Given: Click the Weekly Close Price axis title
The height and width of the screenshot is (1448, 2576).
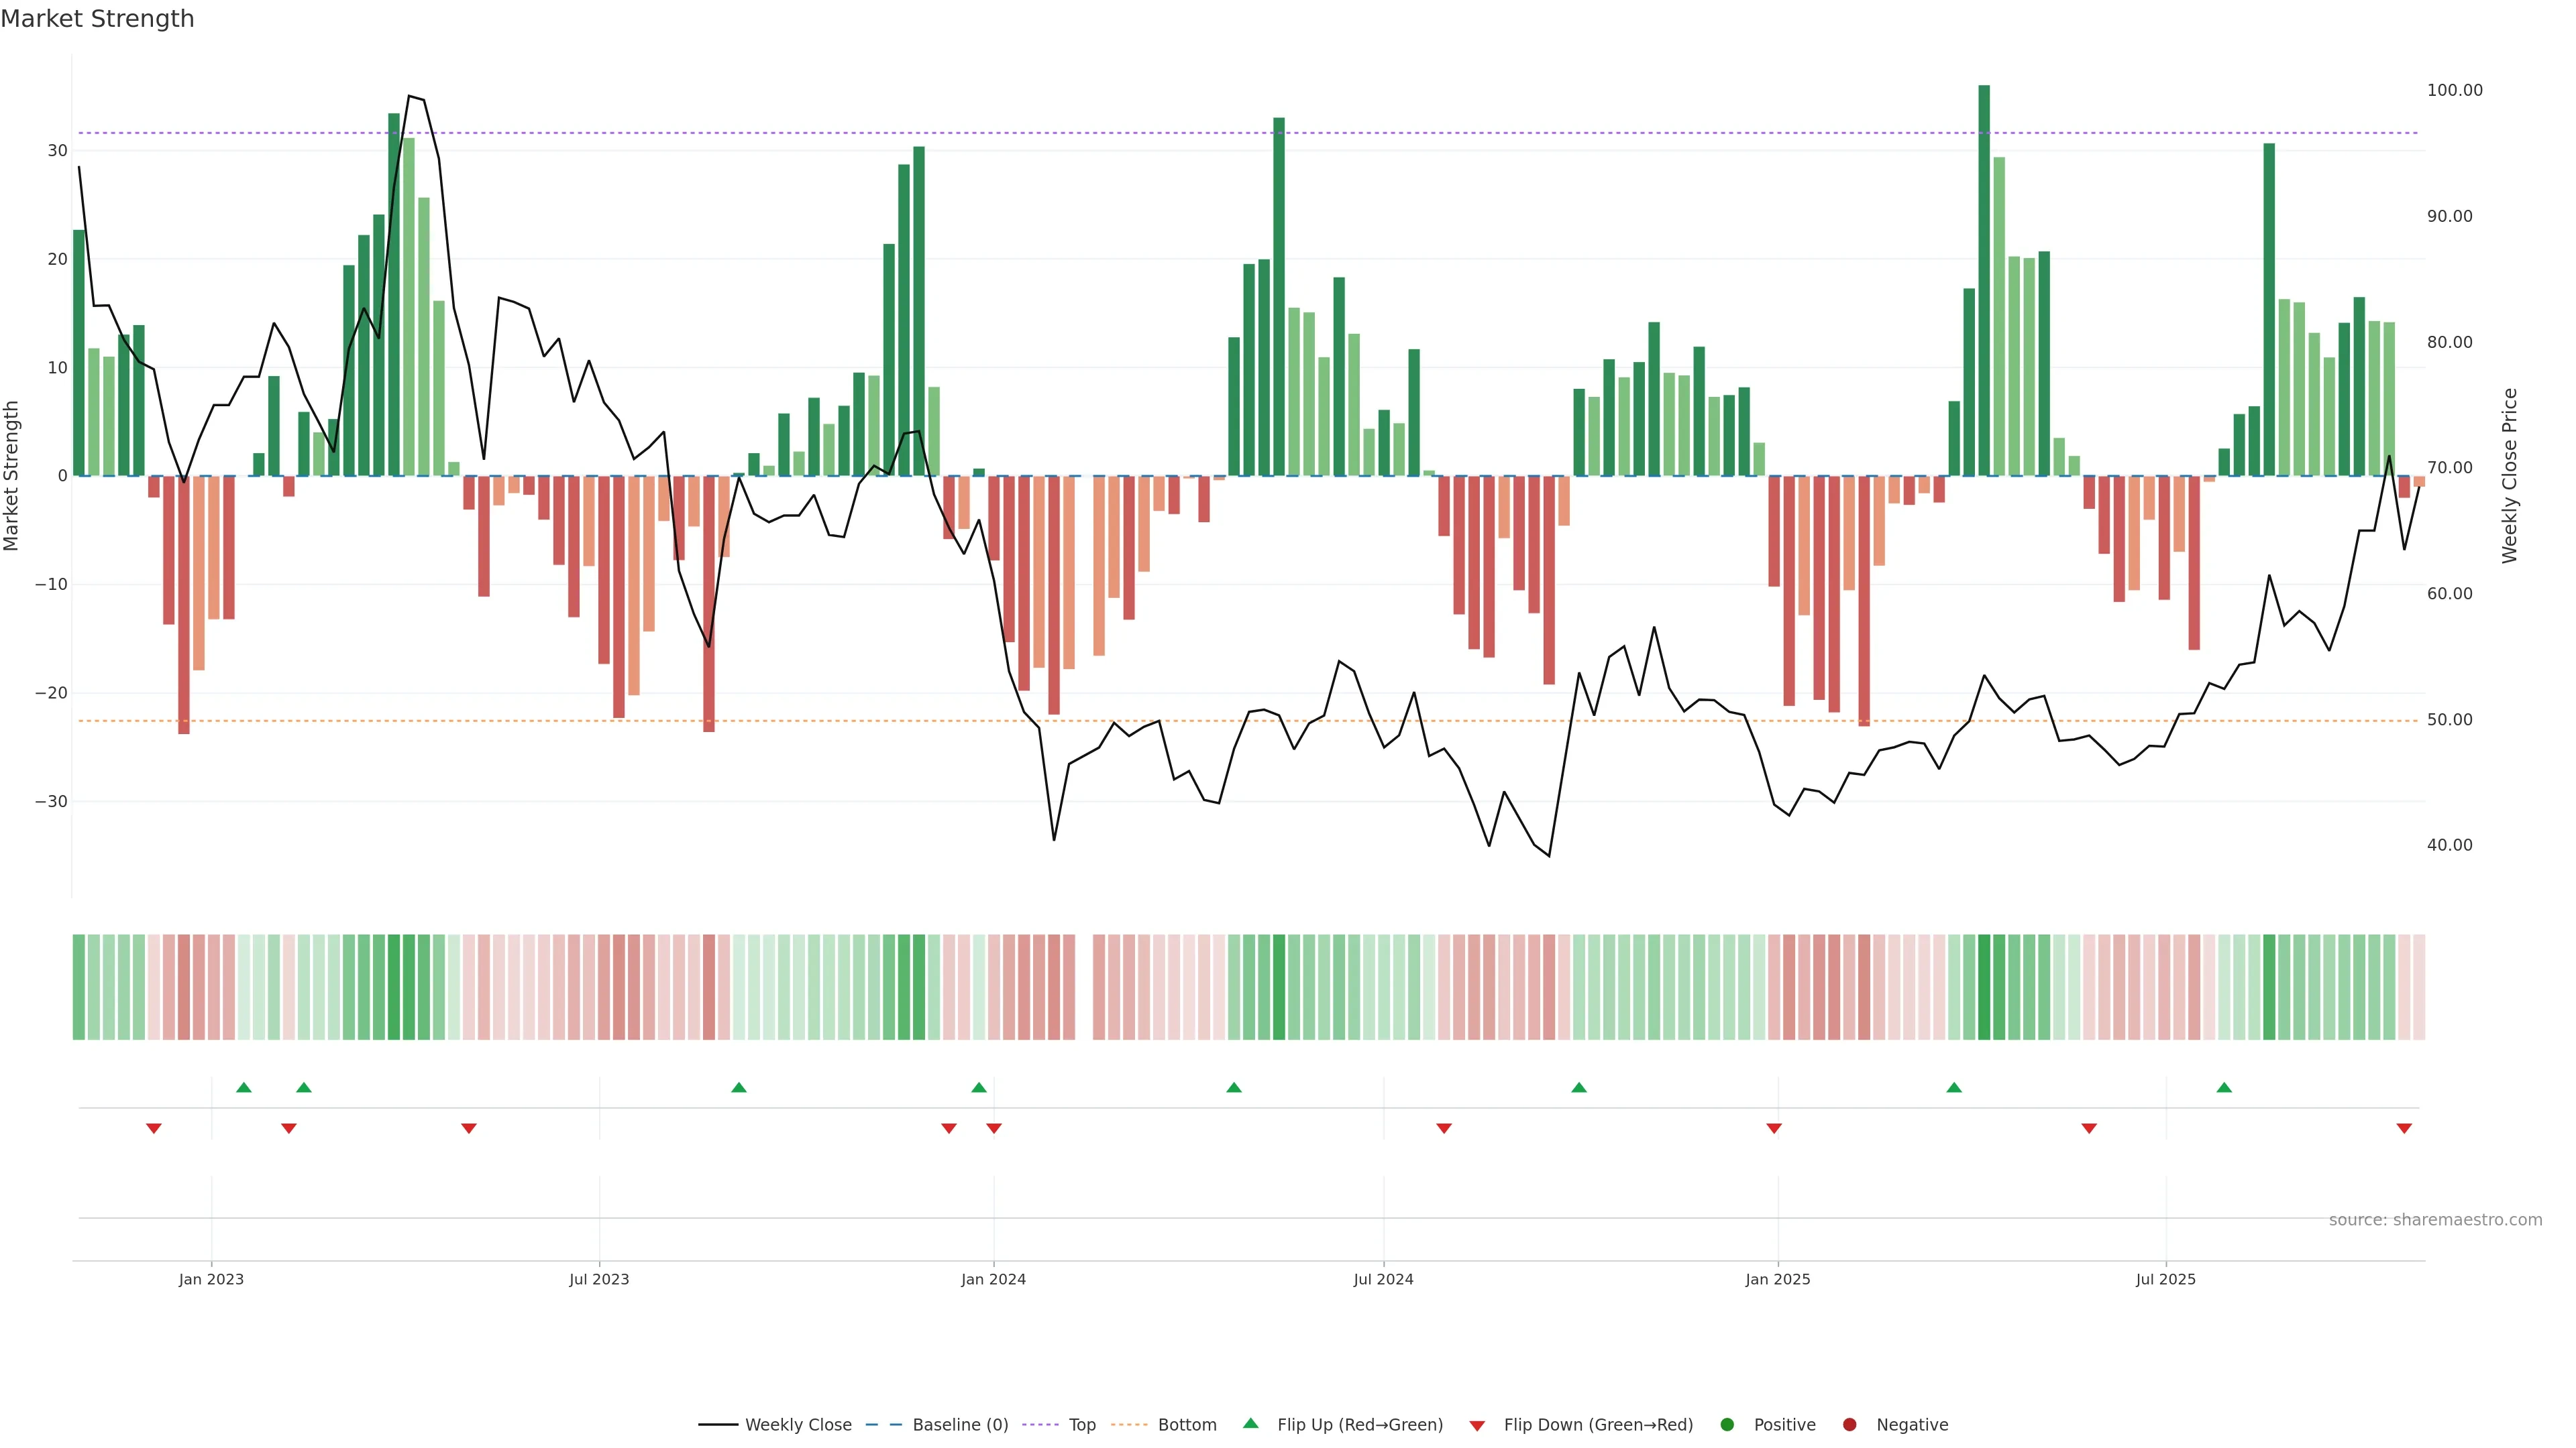Looking at the screenshot, I should [x=2510, y=476].
